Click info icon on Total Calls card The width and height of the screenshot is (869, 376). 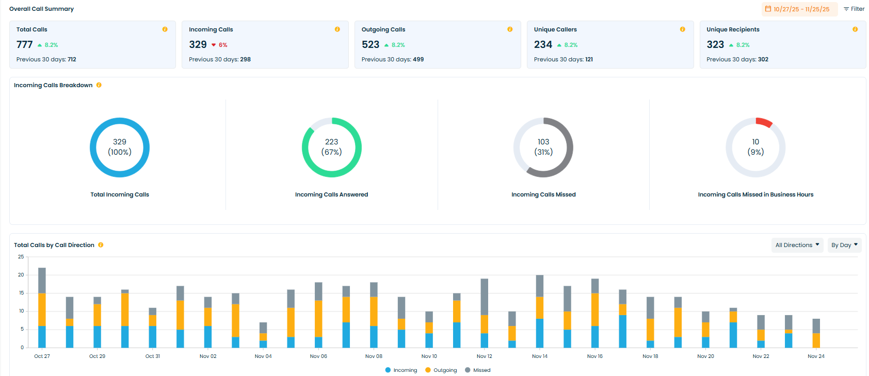[165, 29]
